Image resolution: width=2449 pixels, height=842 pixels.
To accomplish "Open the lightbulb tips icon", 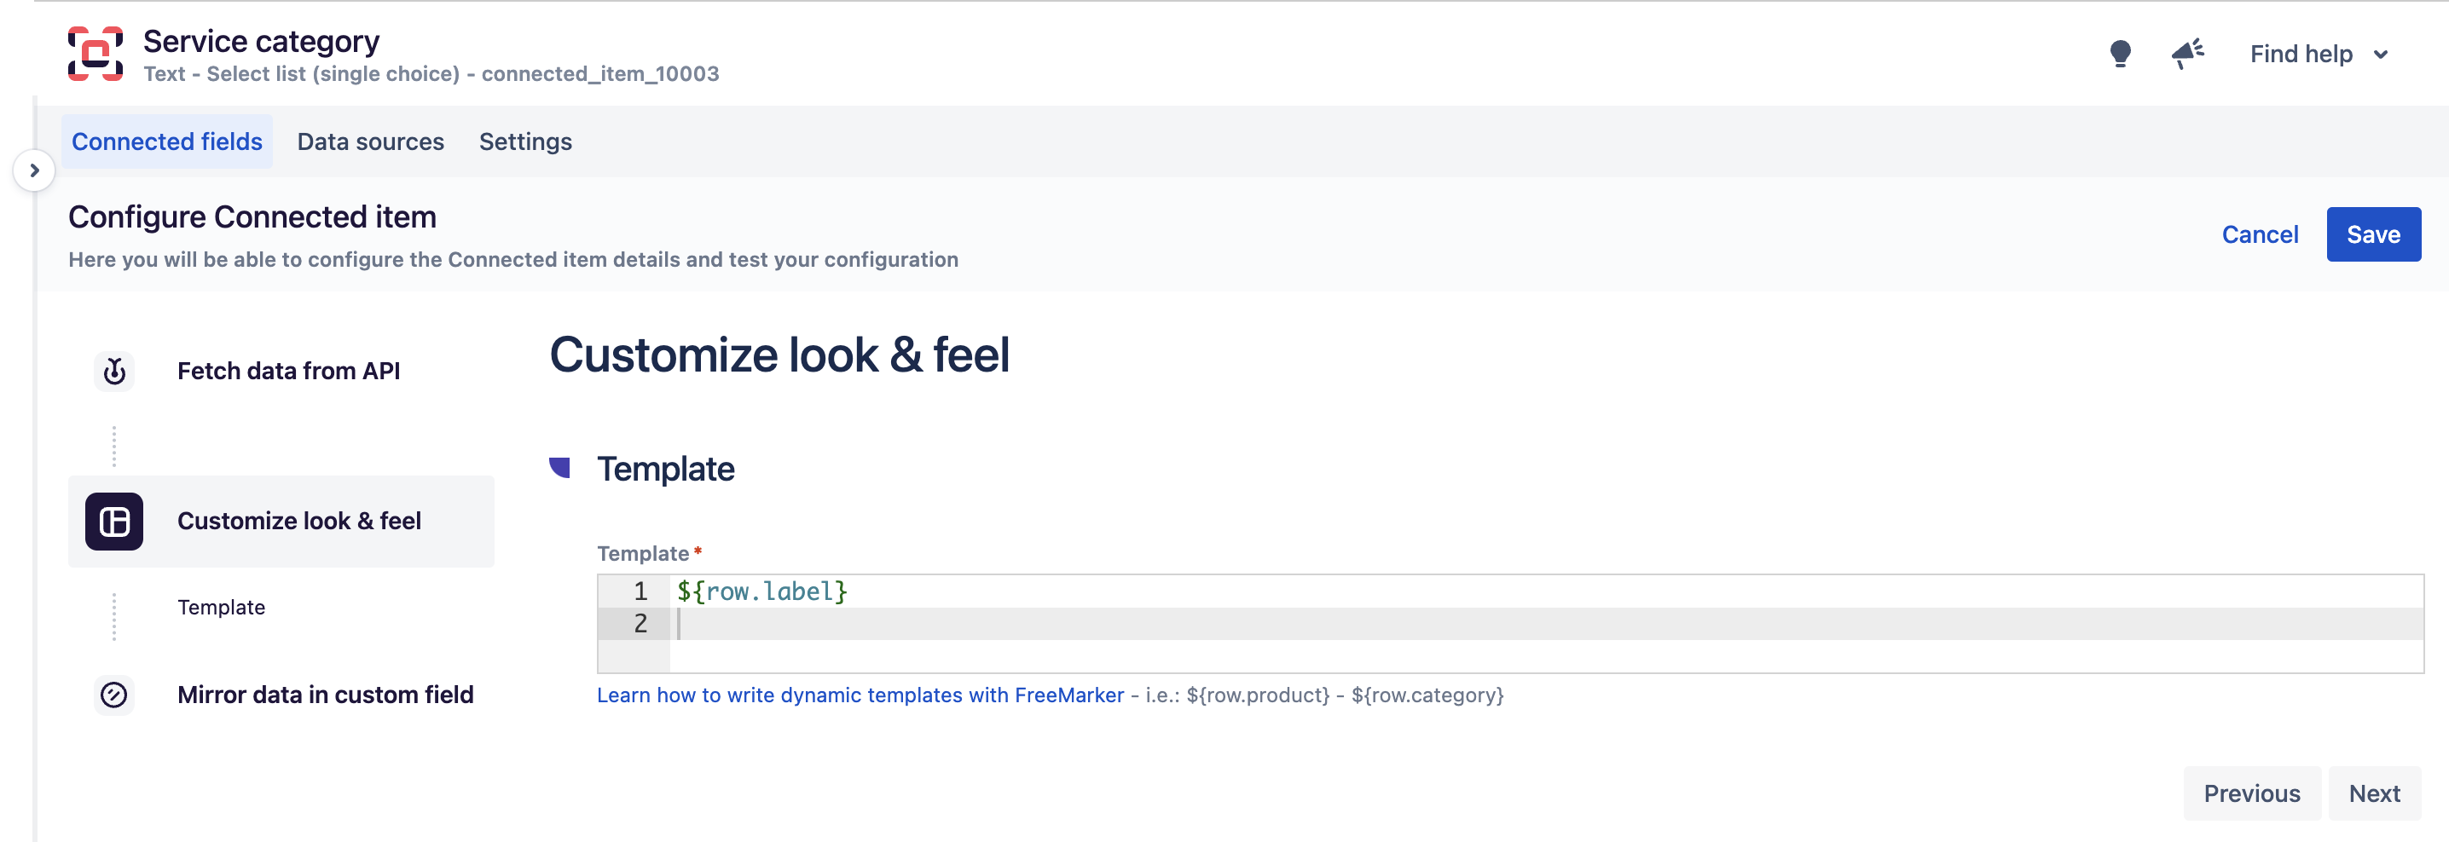I will (x=2120, y=55).
